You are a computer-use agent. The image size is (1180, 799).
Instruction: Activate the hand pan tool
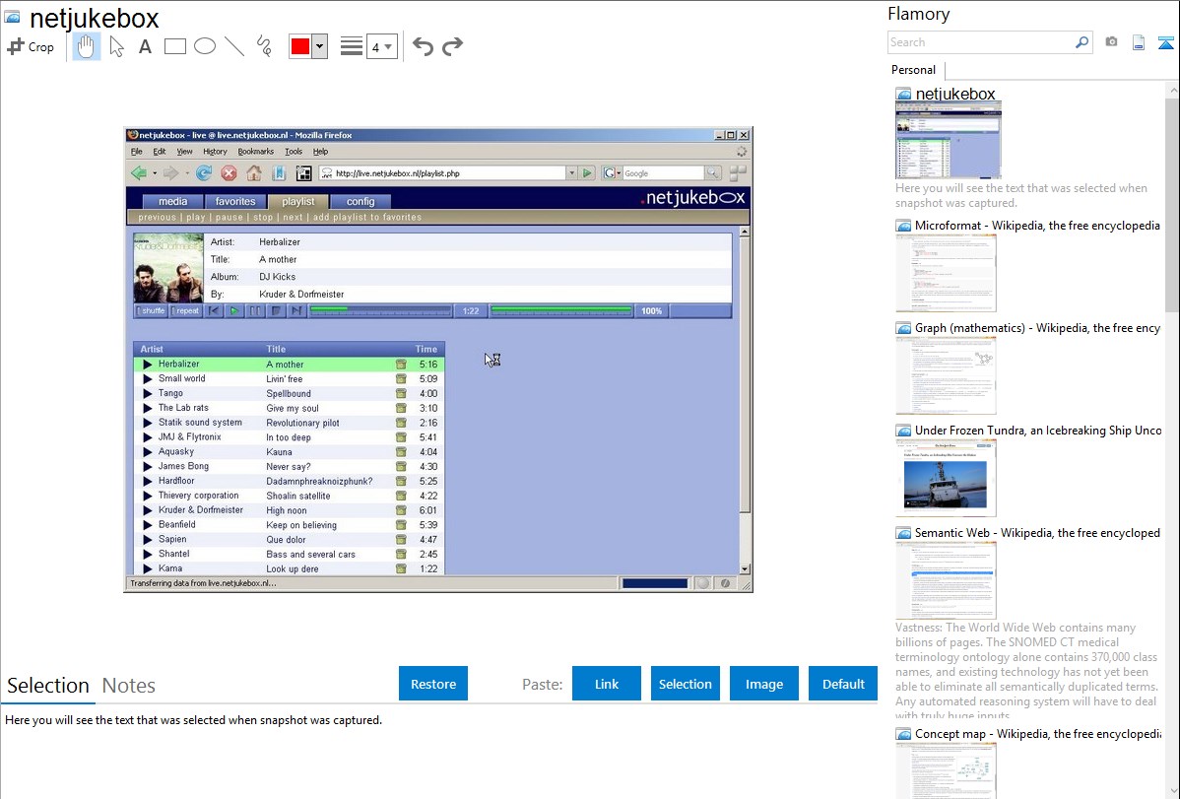pyautogui.click(x=86, y=46)
